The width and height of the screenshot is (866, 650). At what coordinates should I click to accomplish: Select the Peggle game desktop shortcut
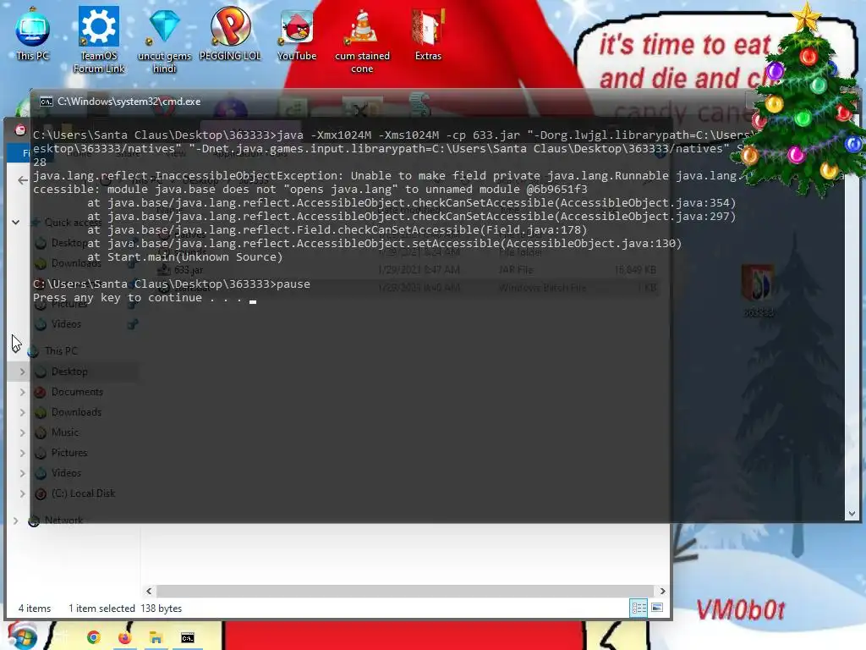pos(230,33)
